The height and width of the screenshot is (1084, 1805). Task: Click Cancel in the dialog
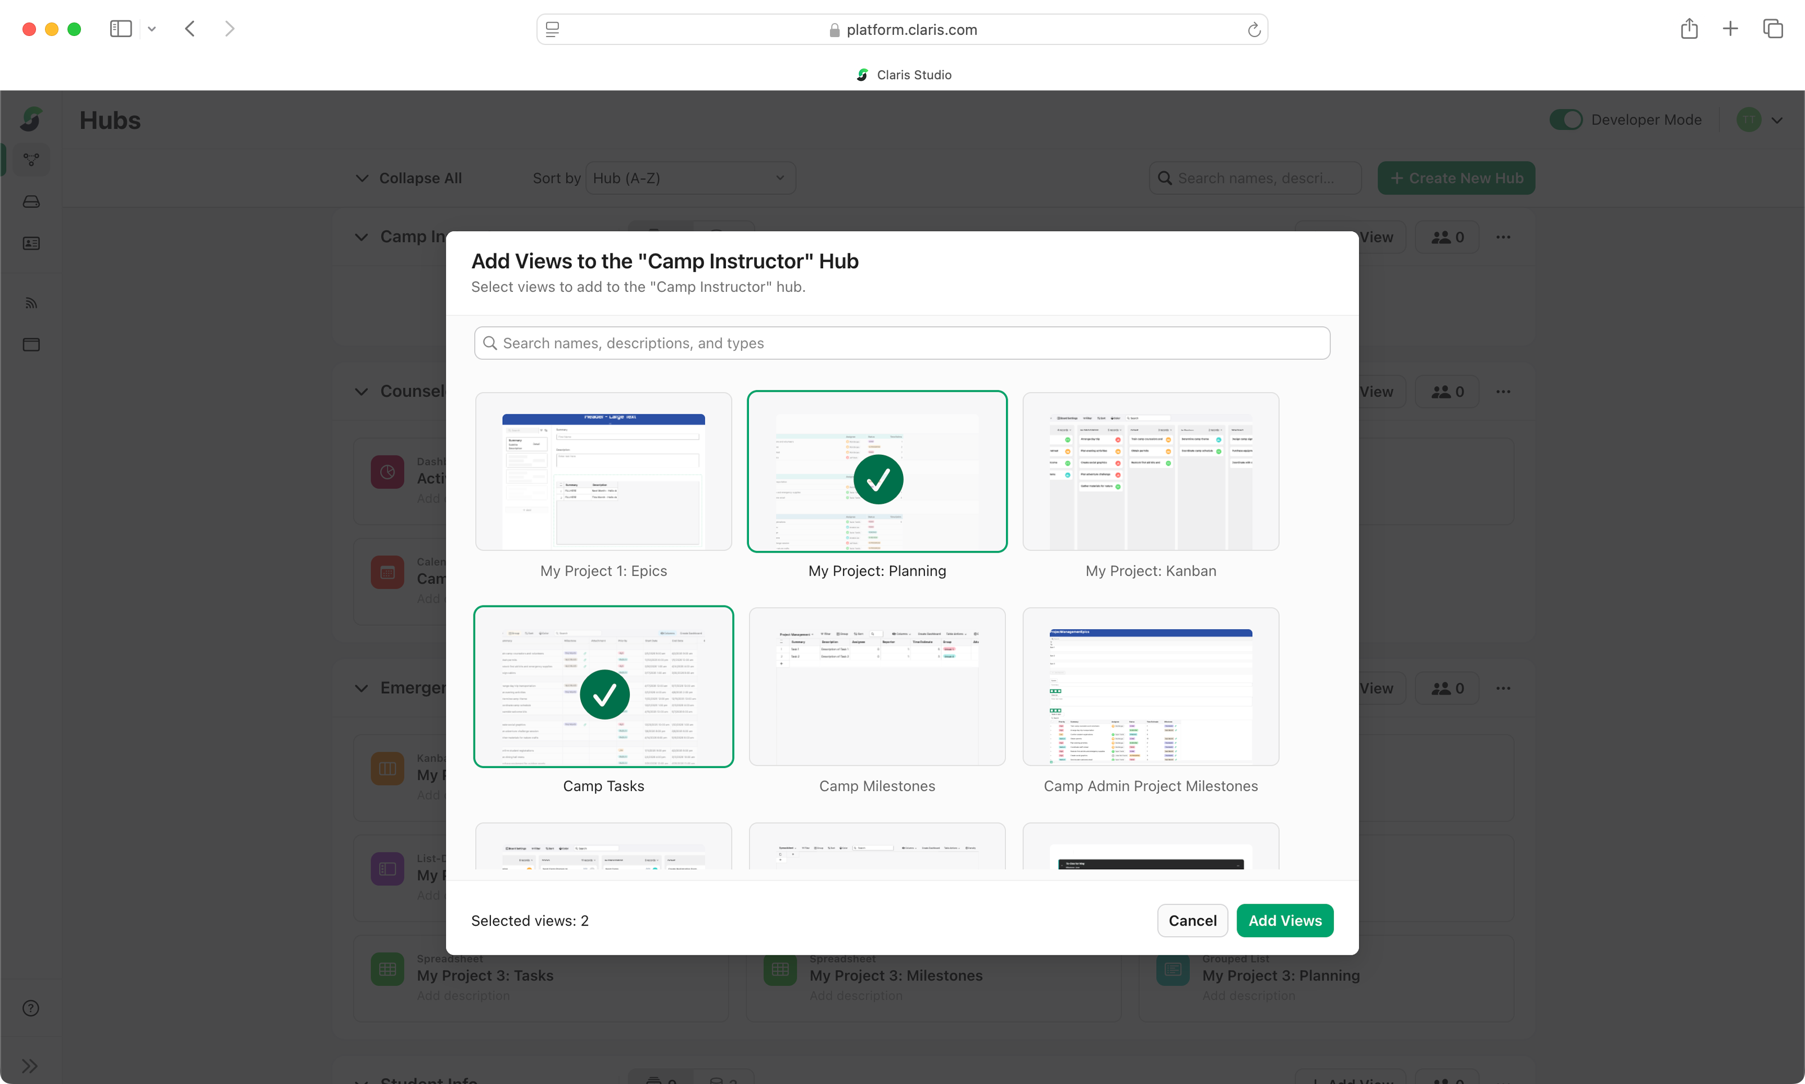[x=1192, y=920]
